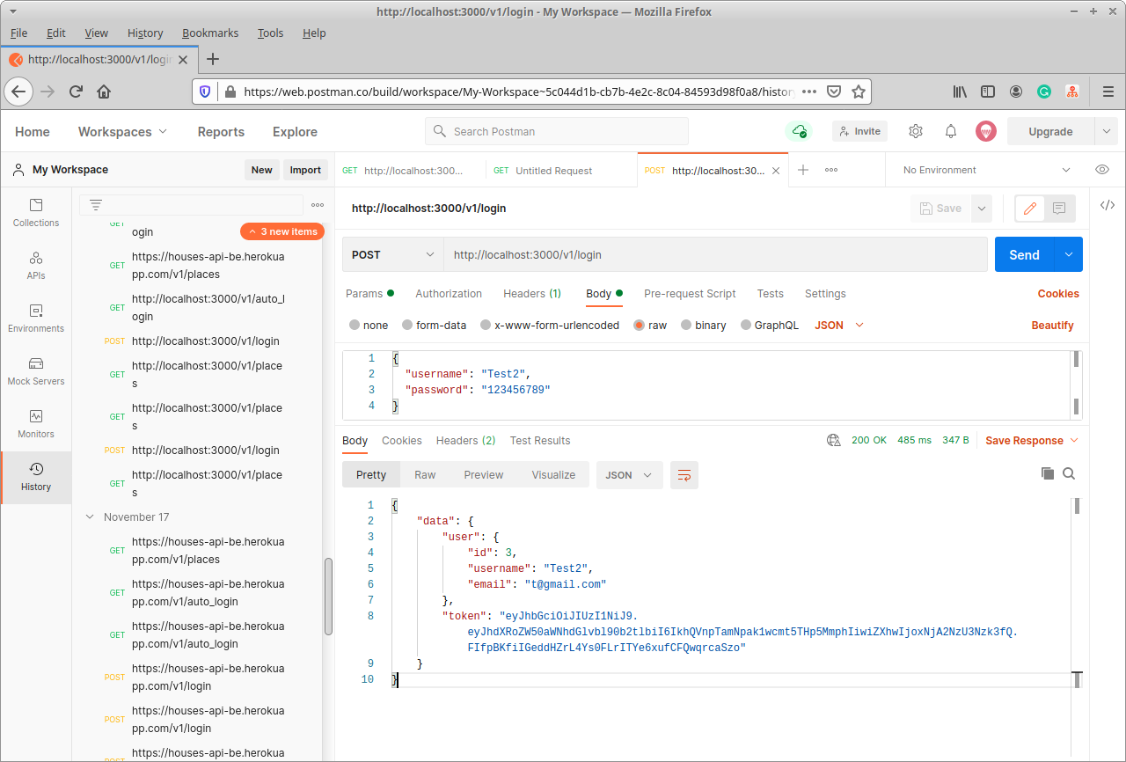Viewport: 1126px width, 762px height.
Task: Copy response body to clipboard
Action: 1047,473
